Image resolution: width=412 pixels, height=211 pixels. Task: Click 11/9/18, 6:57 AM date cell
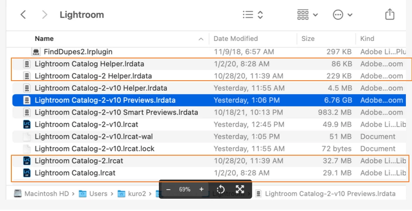pos(244,52)
